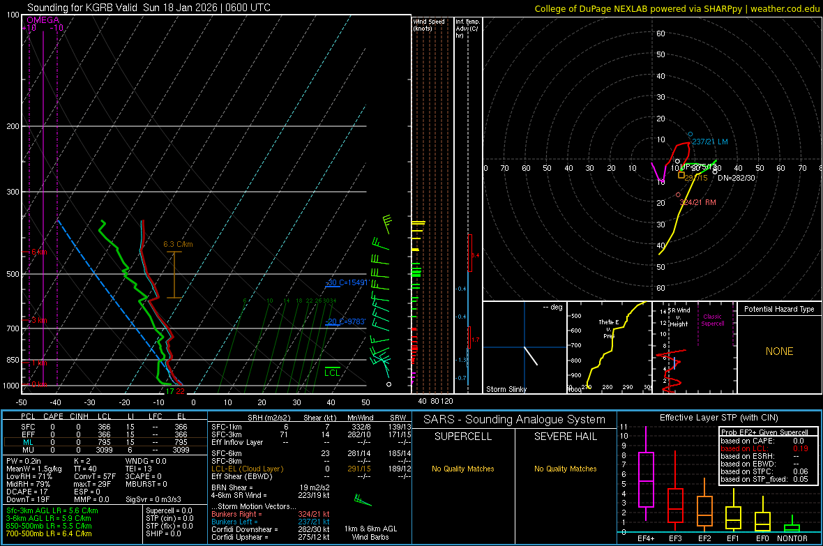Image resolution: width=823 pixels, height=546 pixels.
Task: Click the orange square hodograph mean wind marker
Action: click(681, 175)
